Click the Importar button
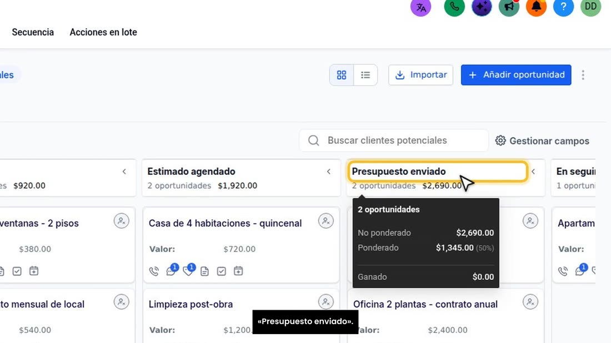The image size is (611, 343). [x=420, y=75]
